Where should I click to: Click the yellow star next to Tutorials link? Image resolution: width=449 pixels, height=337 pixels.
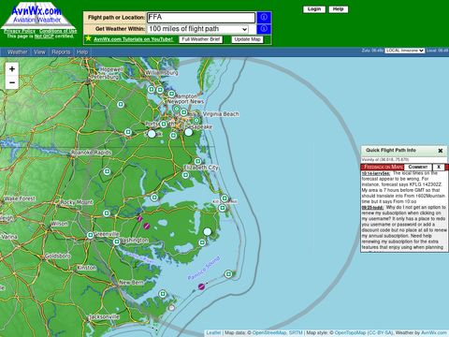(88, 38)
